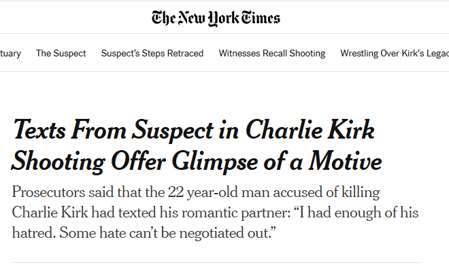Click Charlie Kirk name in summary paragraph
This screenshot has height=267, width=449.
pos(50,213)
